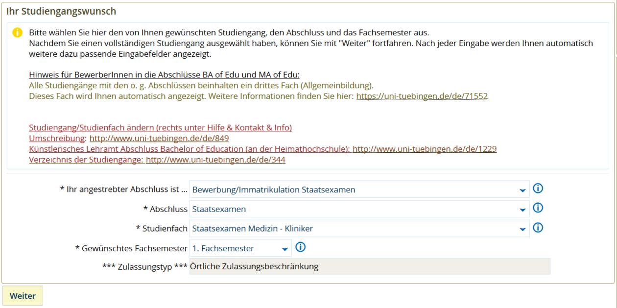Open the 'Ihr angestrebter Abschluss ist' dropdown

click(x=359, y=190)
